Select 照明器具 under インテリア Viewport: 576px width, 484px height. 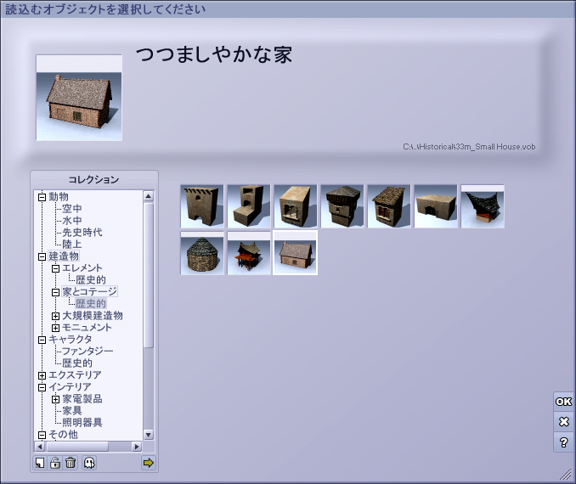[x=82, y=422]
